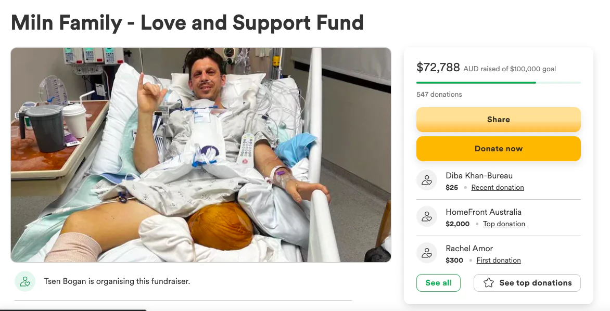The image size is (610, 311).
Task: Open the hospital bed fundraiser photo
Action: pos(201,155)
